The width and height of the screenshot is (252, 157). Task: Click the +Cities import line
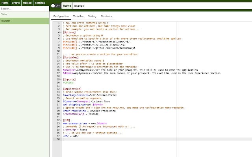[69, 83]
